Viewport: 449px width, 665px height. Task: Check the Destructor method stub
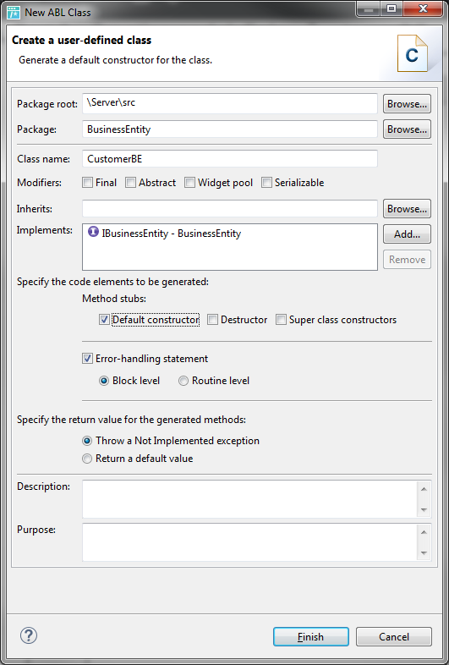tap(213, 319)
